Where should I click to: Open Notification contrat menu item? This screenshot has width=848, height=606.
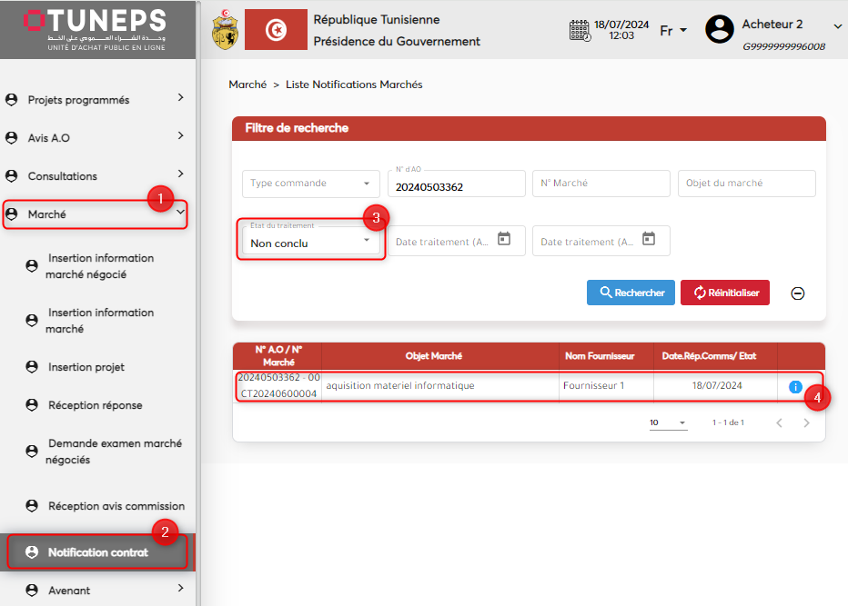[x=97, y=552]
